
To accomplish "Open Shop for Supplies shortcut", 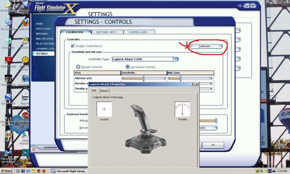I will (24, 100).
